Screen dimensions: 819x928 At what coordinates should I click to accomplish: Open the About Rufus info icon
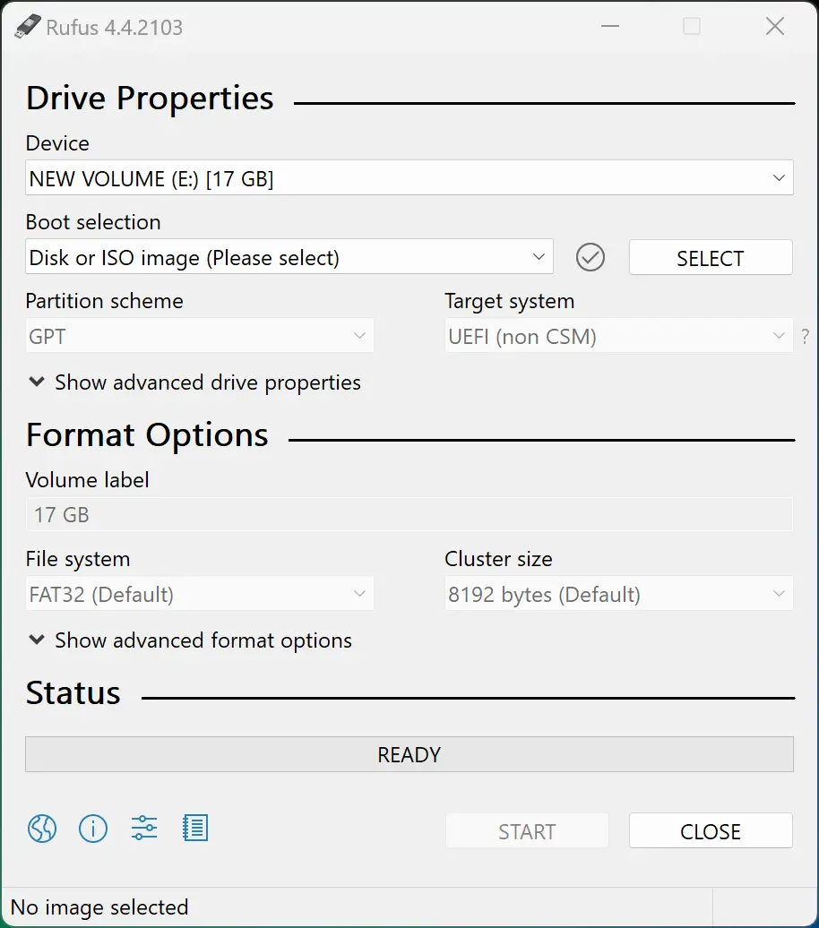(92, 829)
